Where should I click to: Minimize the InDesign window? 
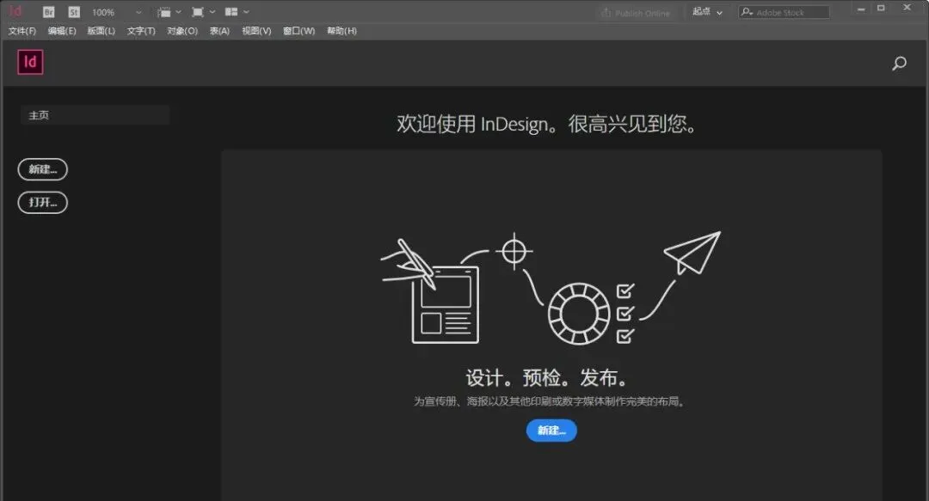point(861,9)
